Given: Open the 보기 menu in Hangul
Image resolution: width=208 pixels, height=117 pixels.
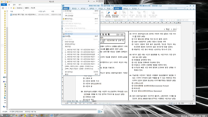Looking at the screenshot, I should (x=83, y=8).
